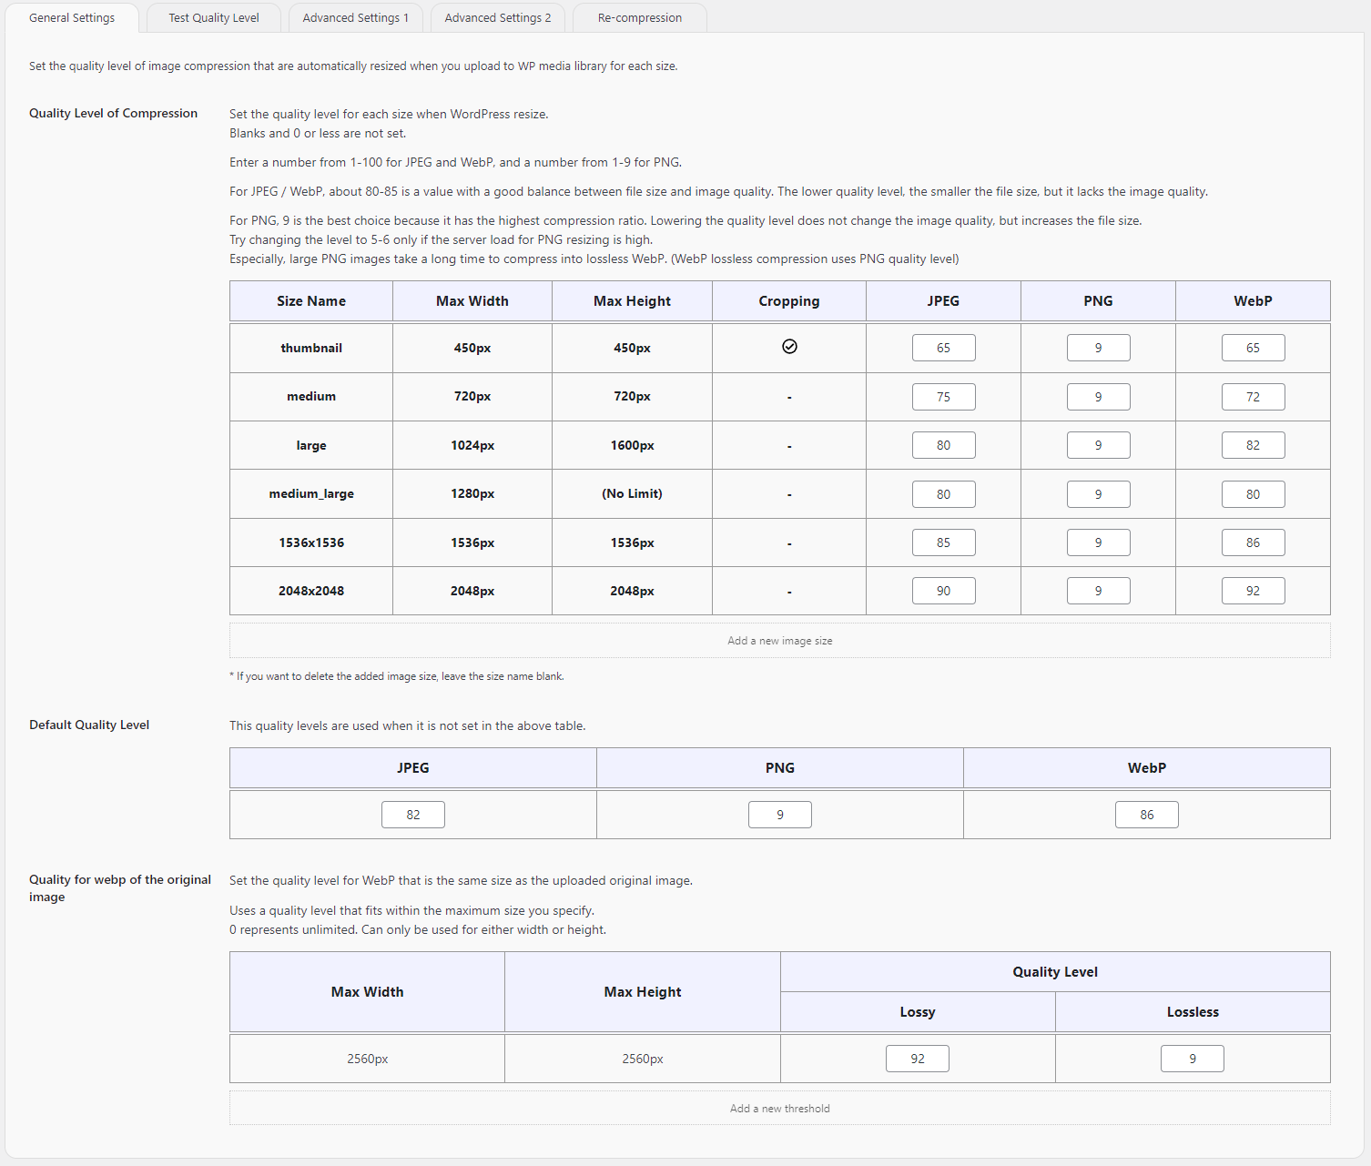The height and width of the screenshot is (1166, 1371).
Task: Focus the 1536x1536 WebP quality field
Action: [x=1253, y=542]
